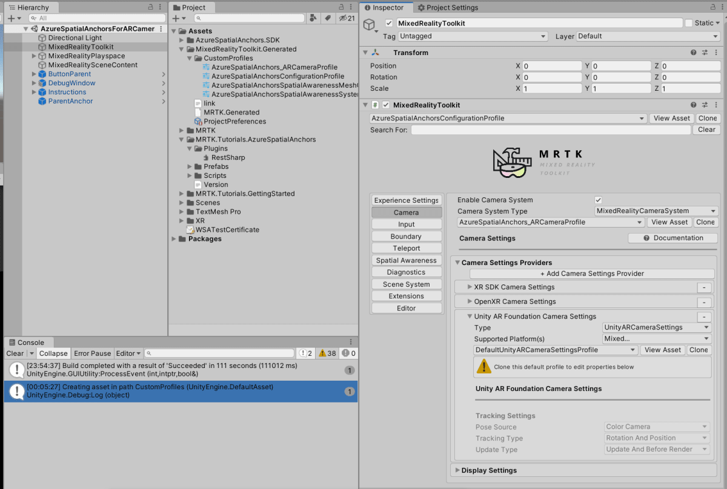Toggle the MixedRealityToolkit script enabled checkbox

pos(385,105)
